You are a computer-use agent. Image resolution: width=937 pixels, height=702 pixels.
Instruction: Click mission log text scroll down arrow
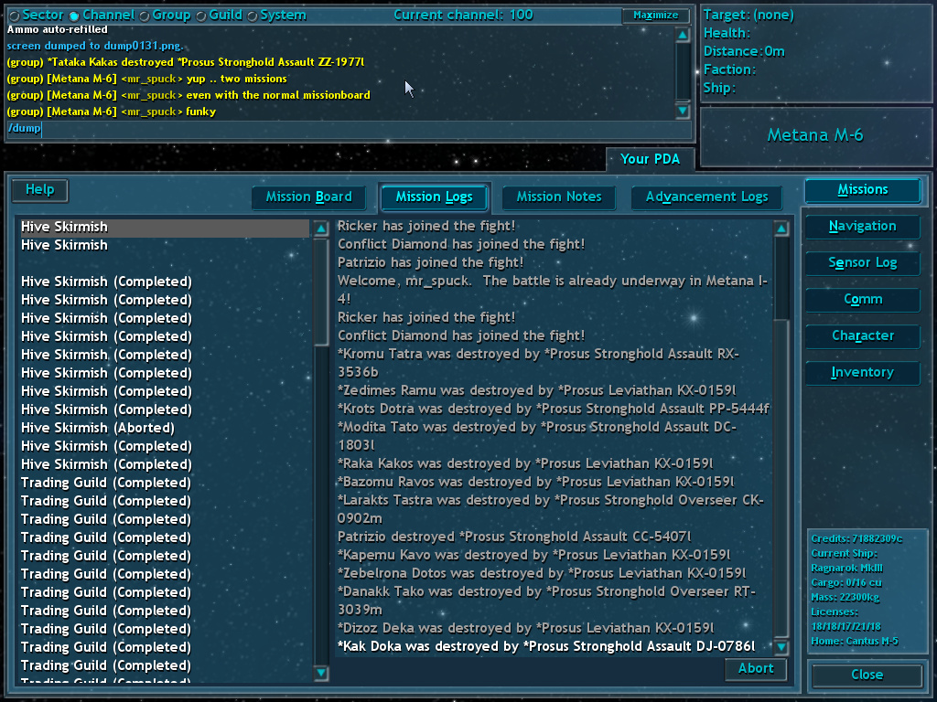point(781,647)
